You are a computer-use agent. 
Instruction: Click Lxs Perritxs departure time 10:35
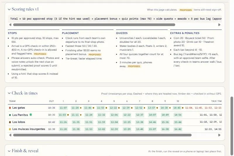pyautogui.click(x=51, y=115)
